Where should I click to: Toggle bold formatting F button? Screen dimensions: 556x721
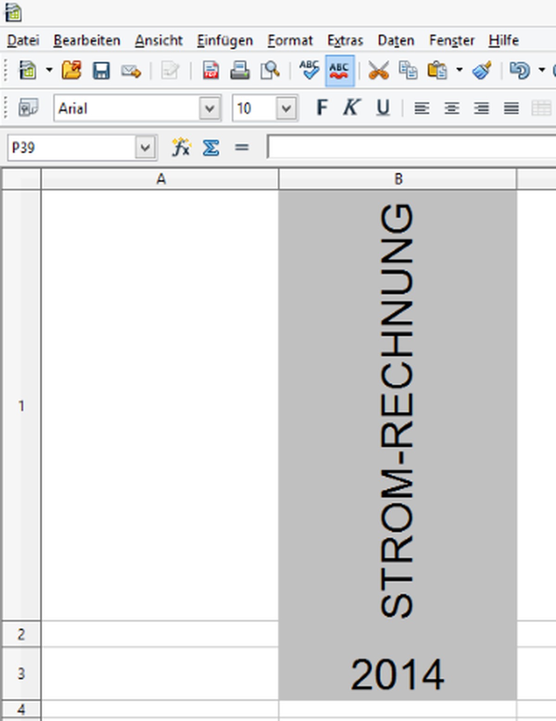click(322, 108)
